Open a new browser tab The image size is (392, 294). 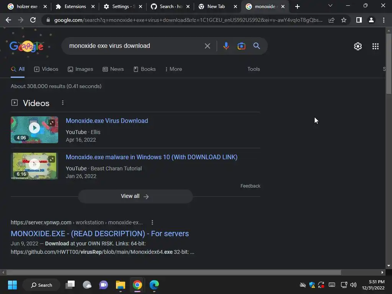point(297,7)
